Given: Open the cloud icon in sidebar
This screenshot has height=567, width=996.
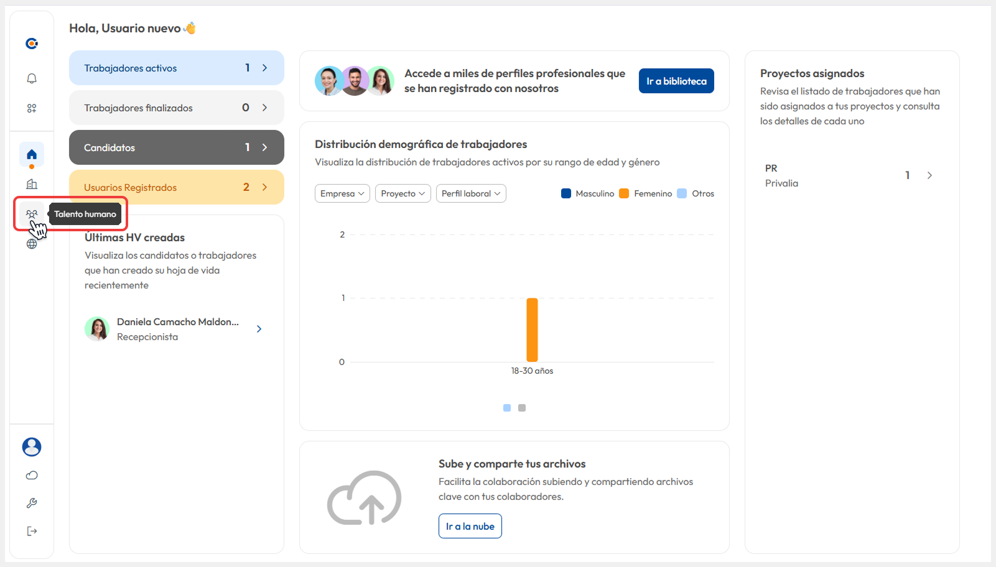Looking at the screenshot, I should click(x=32, y=476).
